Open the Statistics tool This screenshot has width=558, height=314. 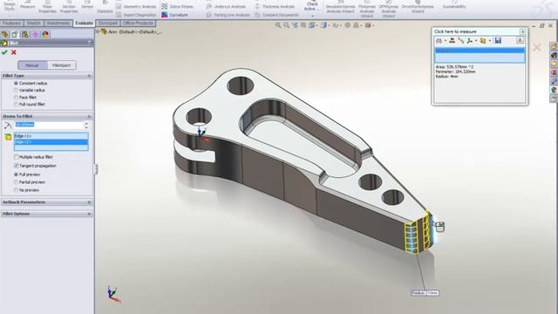pyautogui.click(x=105, y=7)
